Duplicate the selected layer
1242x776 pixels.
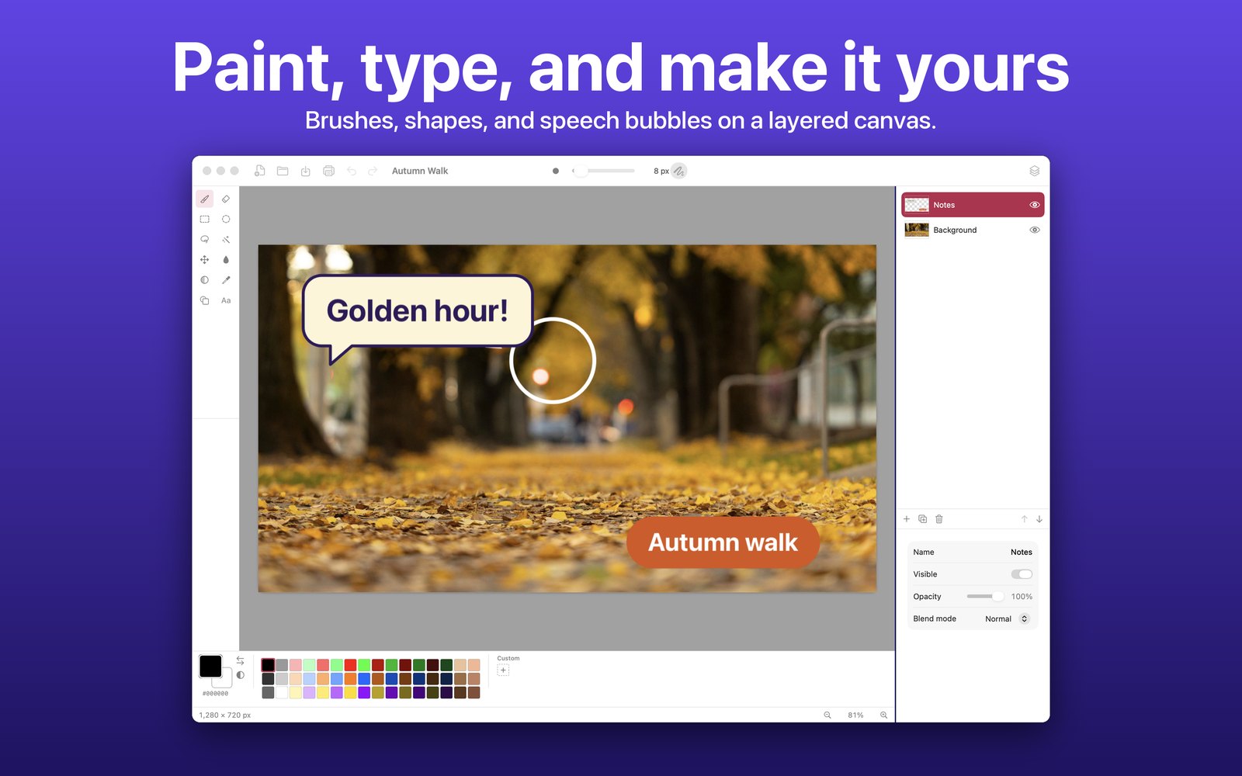(x=923, y=519)
